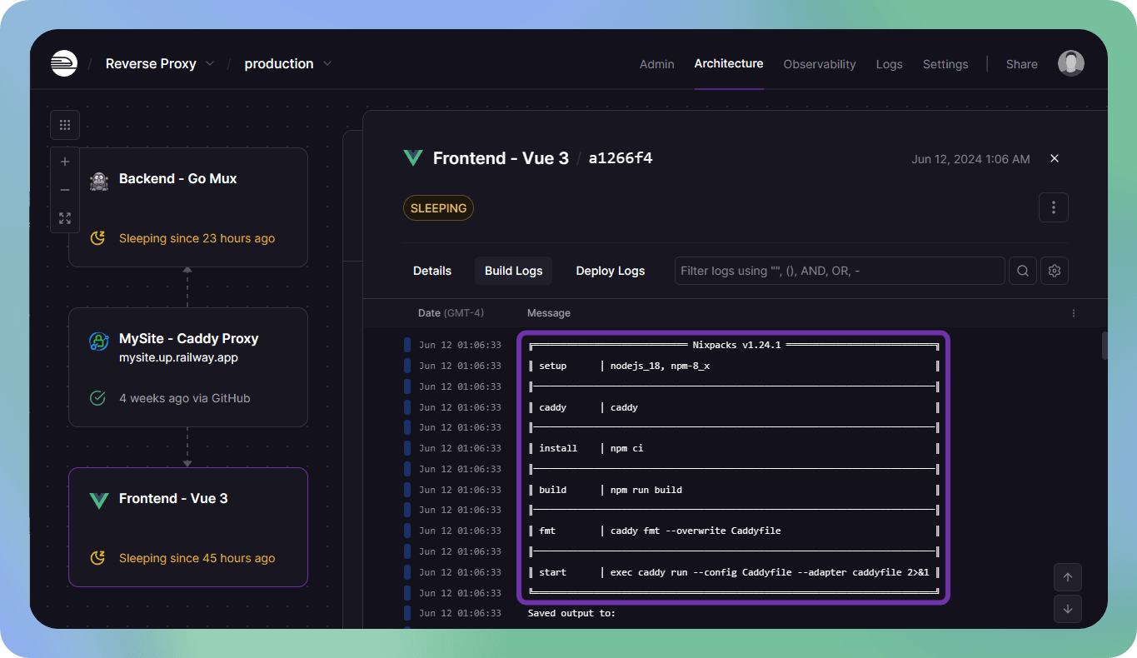The height and width of the screenshot is (658, 1137).
Task: Open the user avatar menu
Action: point(1071,64)
